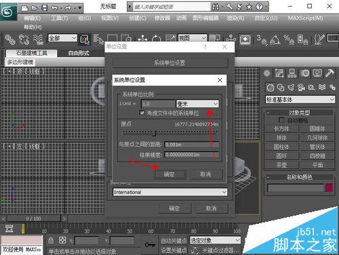The width and height of the screenshot is (339, 255).
Task: Open the 渲染(R) menu
Action: 235,18
